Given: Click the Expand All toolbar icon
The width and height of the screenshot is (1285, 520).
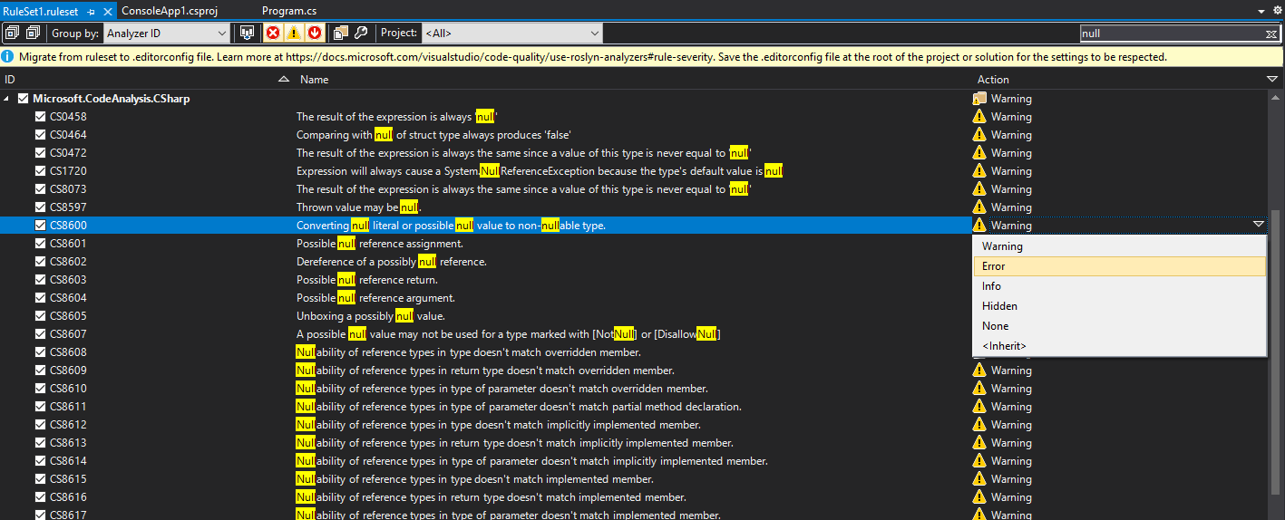Looking at the screenshot, I should (x=13, y=33).
